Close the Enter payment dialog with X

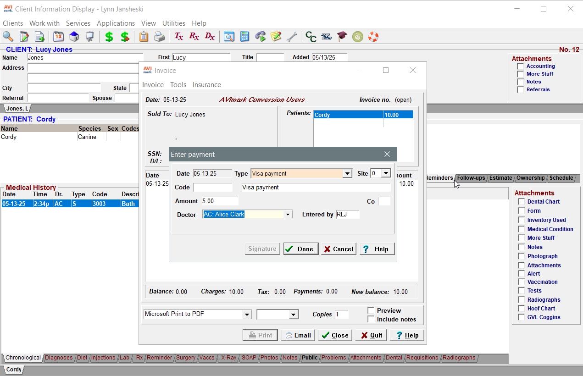(387, 154)
